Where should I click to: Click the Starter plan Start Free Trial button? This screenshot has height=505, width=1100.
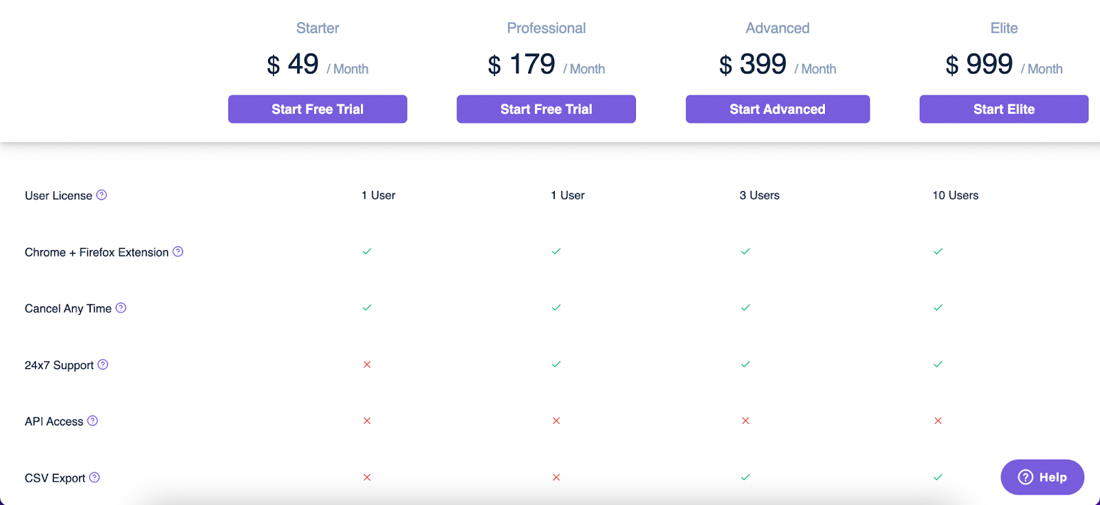tap(318, 109)
